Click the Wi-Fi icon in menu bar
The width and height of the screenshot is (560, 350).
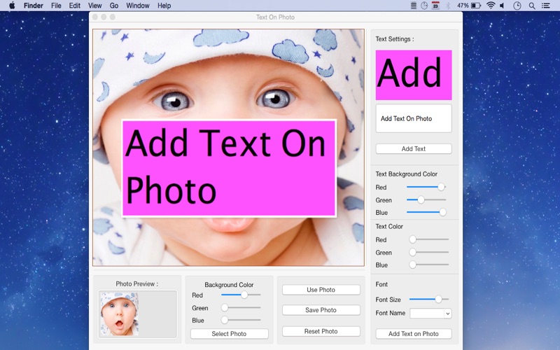491,6
